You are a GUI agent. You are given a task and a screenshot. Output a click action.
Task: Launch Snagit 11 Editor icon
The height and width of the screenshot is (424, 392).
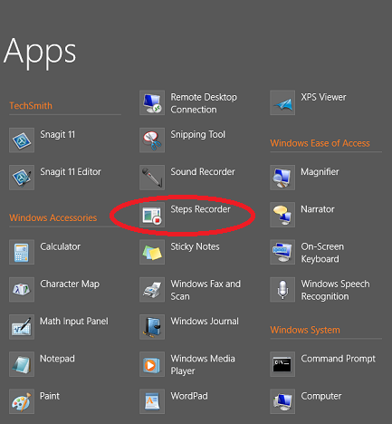[22, 178]
